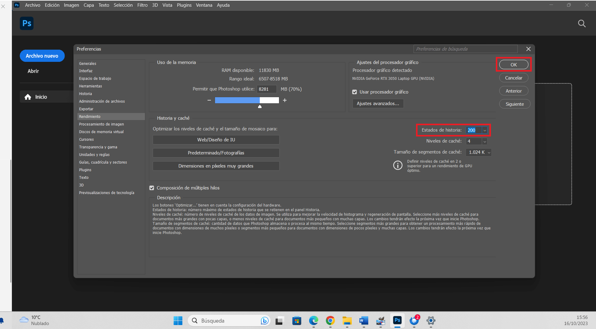
Task: Toggle Composición de múltiples hilos checkbox
Action: coord(152,188)
